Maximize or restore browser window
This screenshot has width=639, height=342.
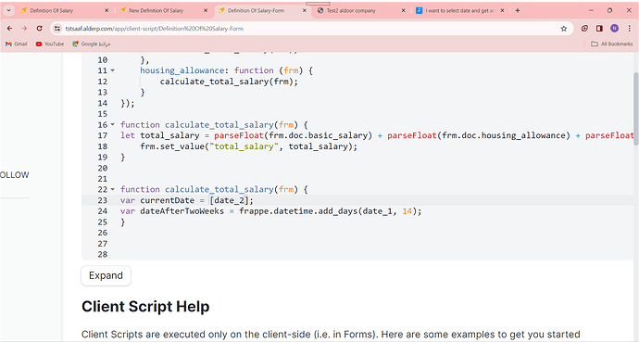tap(609, 10)
